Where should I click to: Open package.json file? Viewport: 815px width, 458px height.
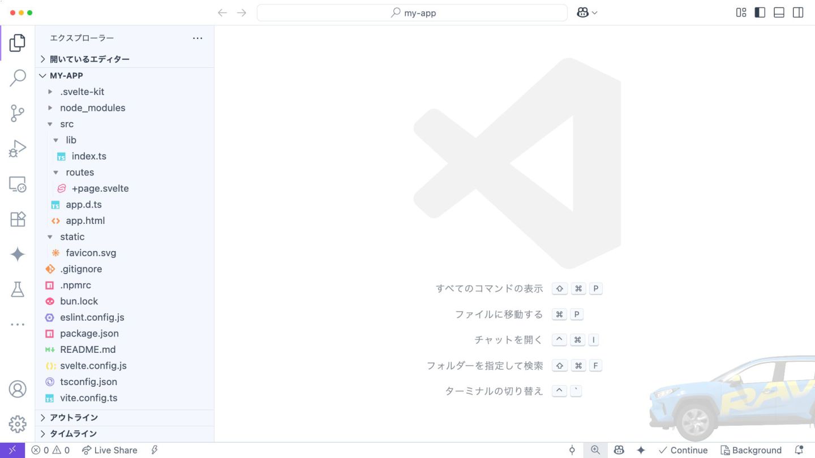(125, 333)
